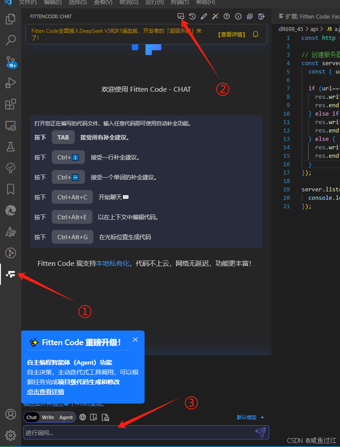Open the Manage settings gear

[11, 435]
